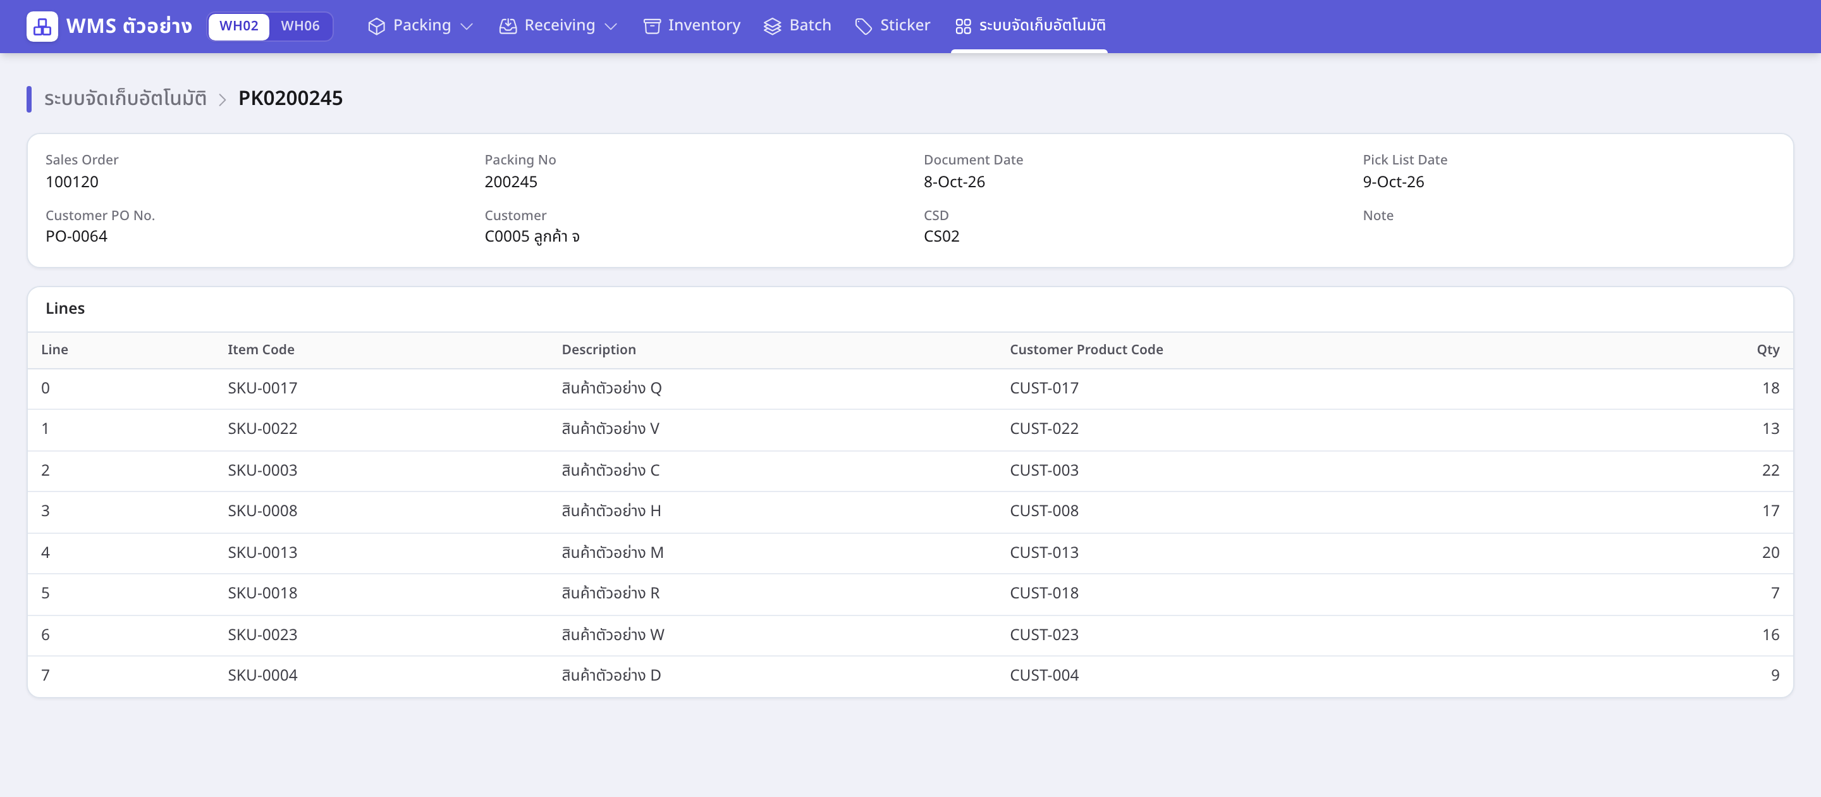Click the Sticker tag icon

[863, 26]
